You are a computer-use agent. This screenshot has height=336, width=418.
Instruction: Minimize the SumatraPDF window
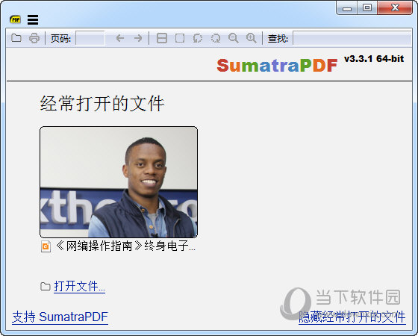pyautogui.click(x=347, y=8)
